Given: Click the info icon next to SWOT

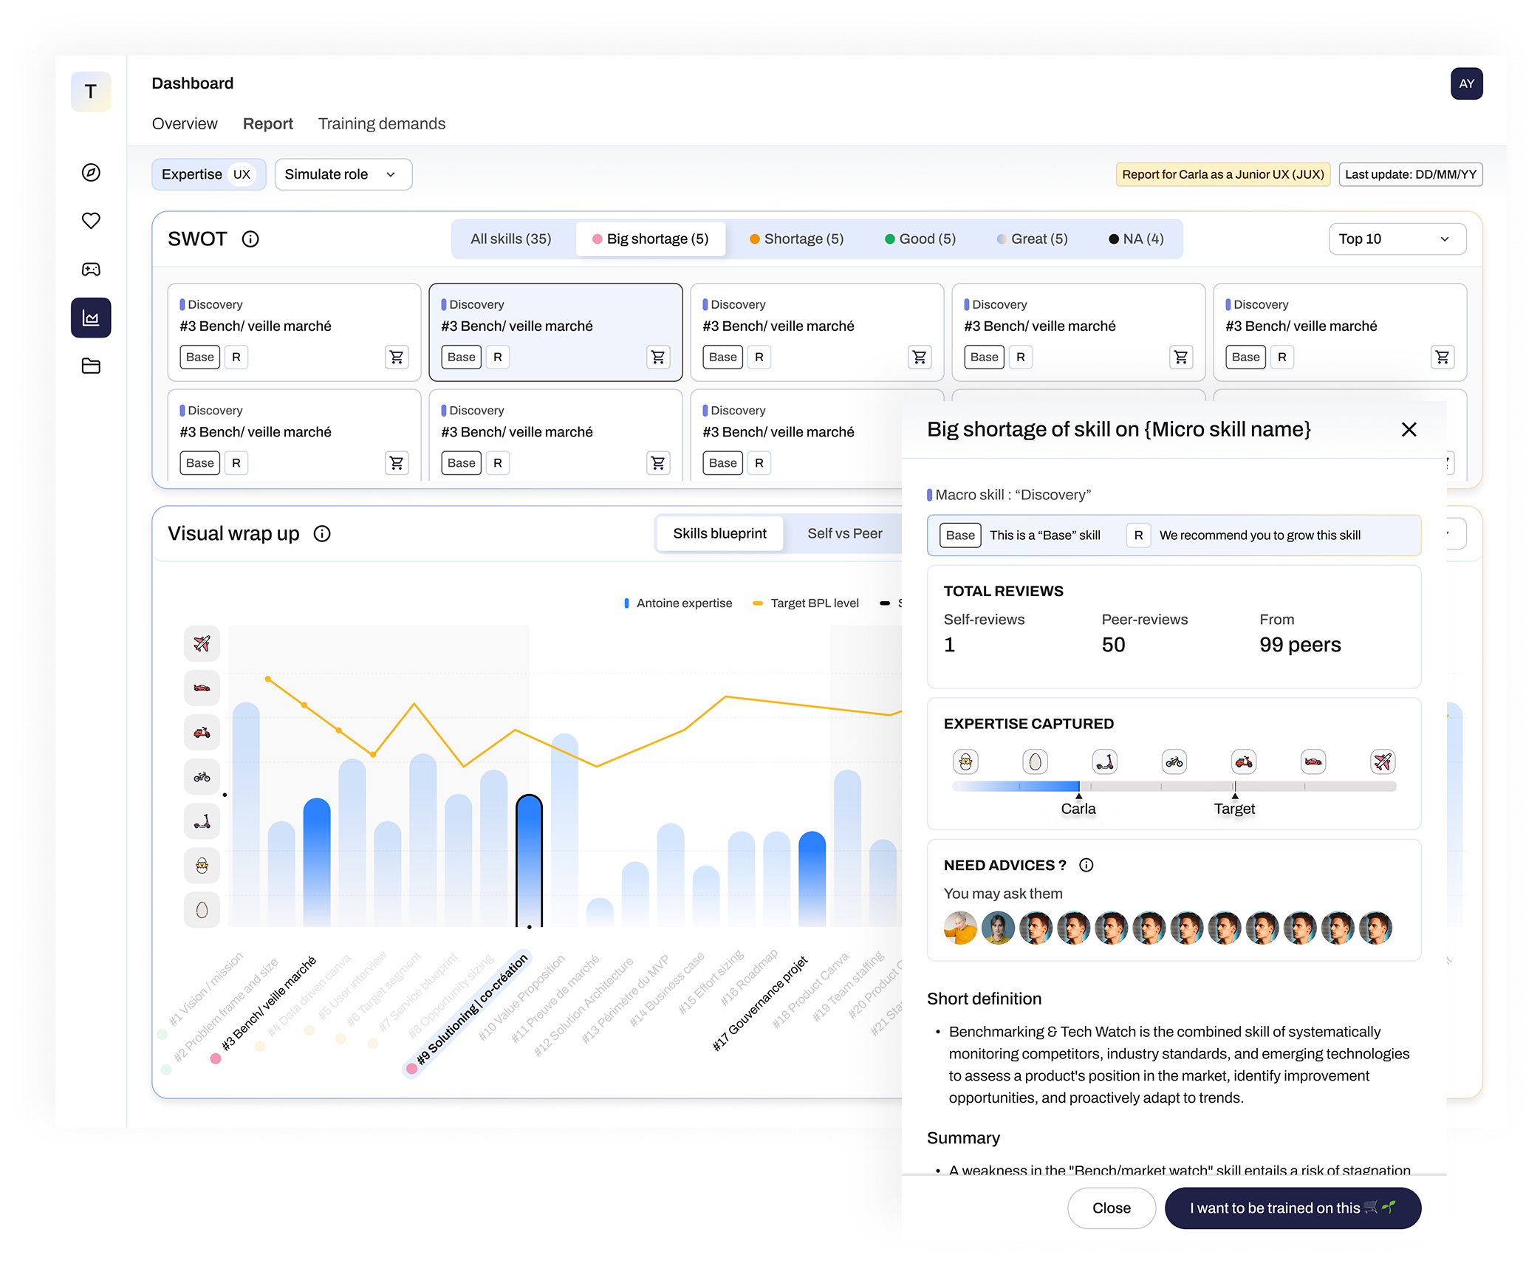Looking at the screenshot, I should [x=250, y=239].
